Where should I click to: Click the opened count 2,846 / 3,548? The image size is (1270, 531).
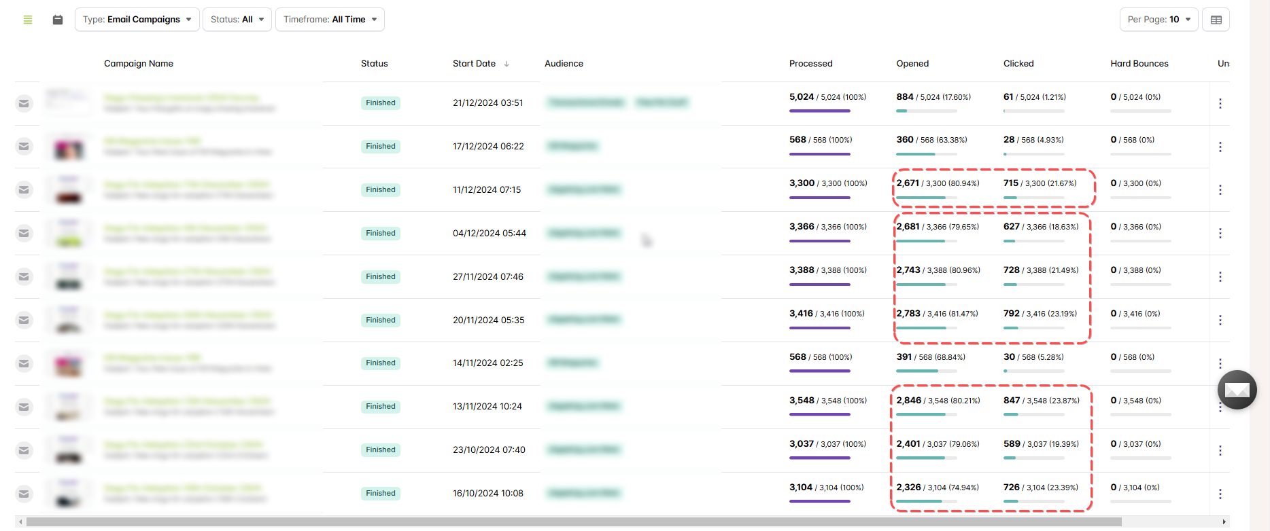938,401
